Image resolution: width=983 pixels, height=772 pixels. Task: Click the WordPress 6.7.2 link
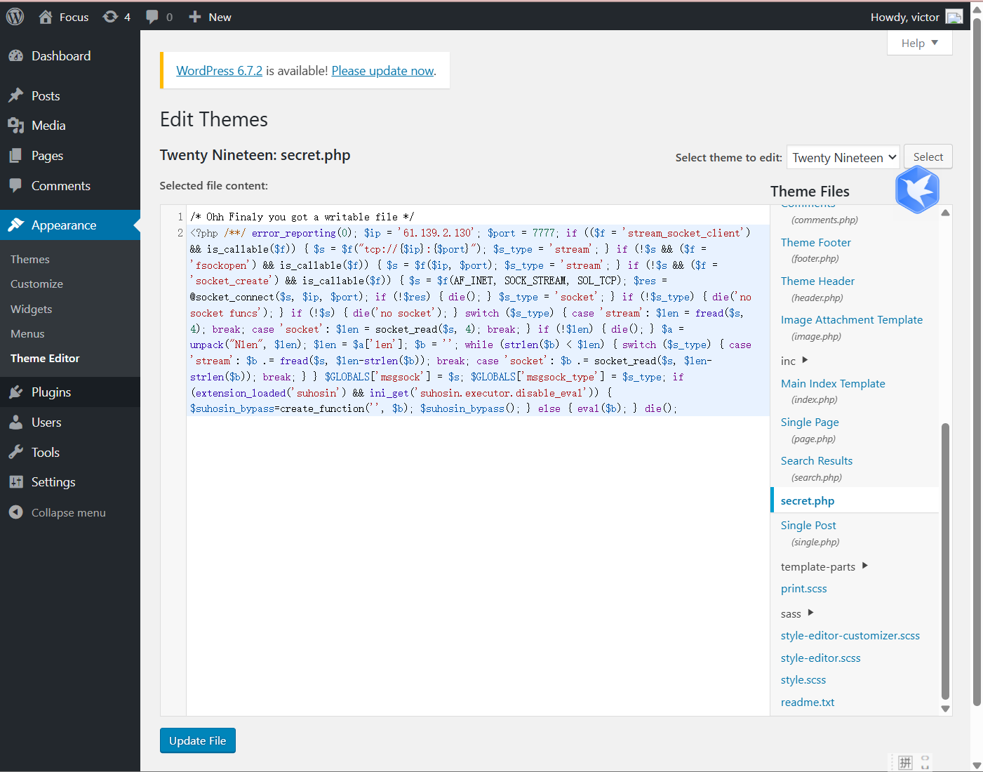pyautogui.click(x=220, y=71)
